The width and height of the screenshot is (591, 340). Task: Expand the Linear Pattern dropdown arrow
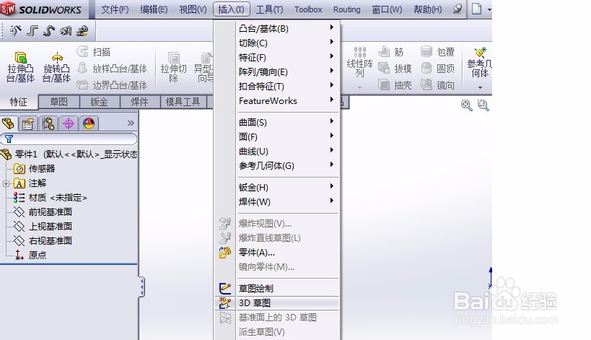pyautogui.click(x=359, y=87)
